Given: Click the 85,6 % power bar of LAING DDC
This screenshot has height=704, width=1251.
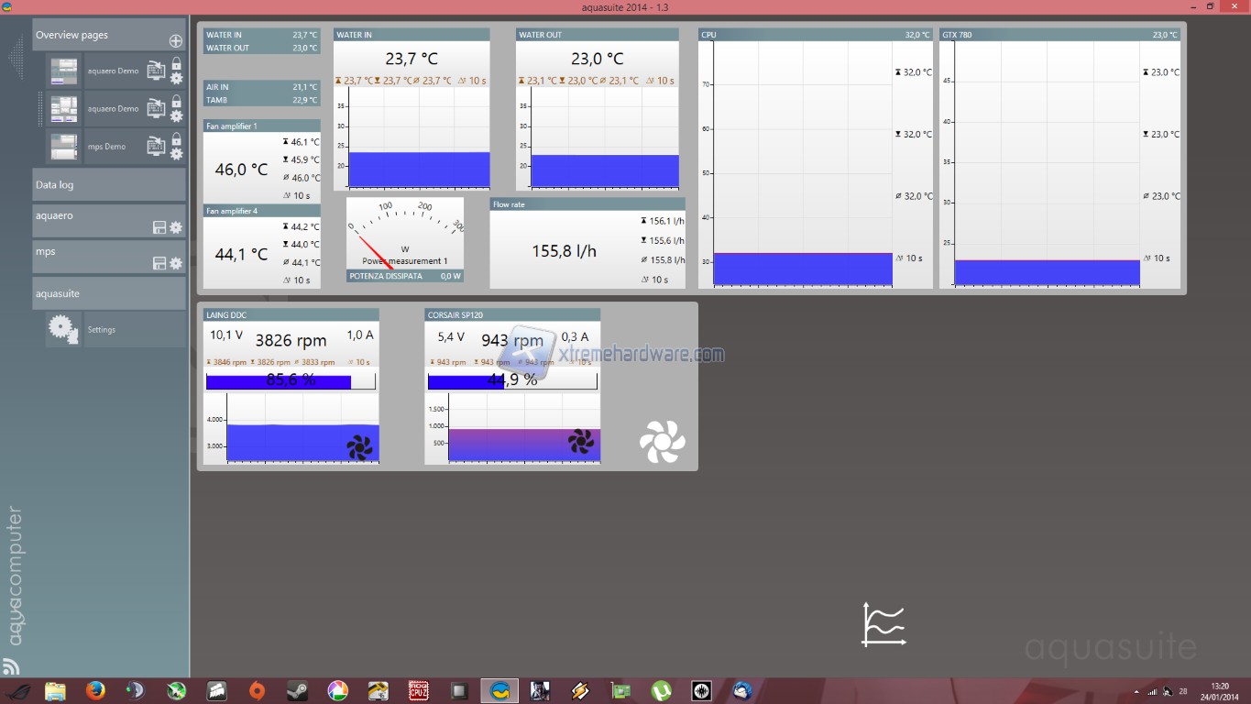Looking at the screenshot, I should click(291, 380).
